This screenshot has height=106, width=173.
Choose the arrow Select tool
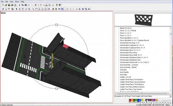click(x=16, y=9)
